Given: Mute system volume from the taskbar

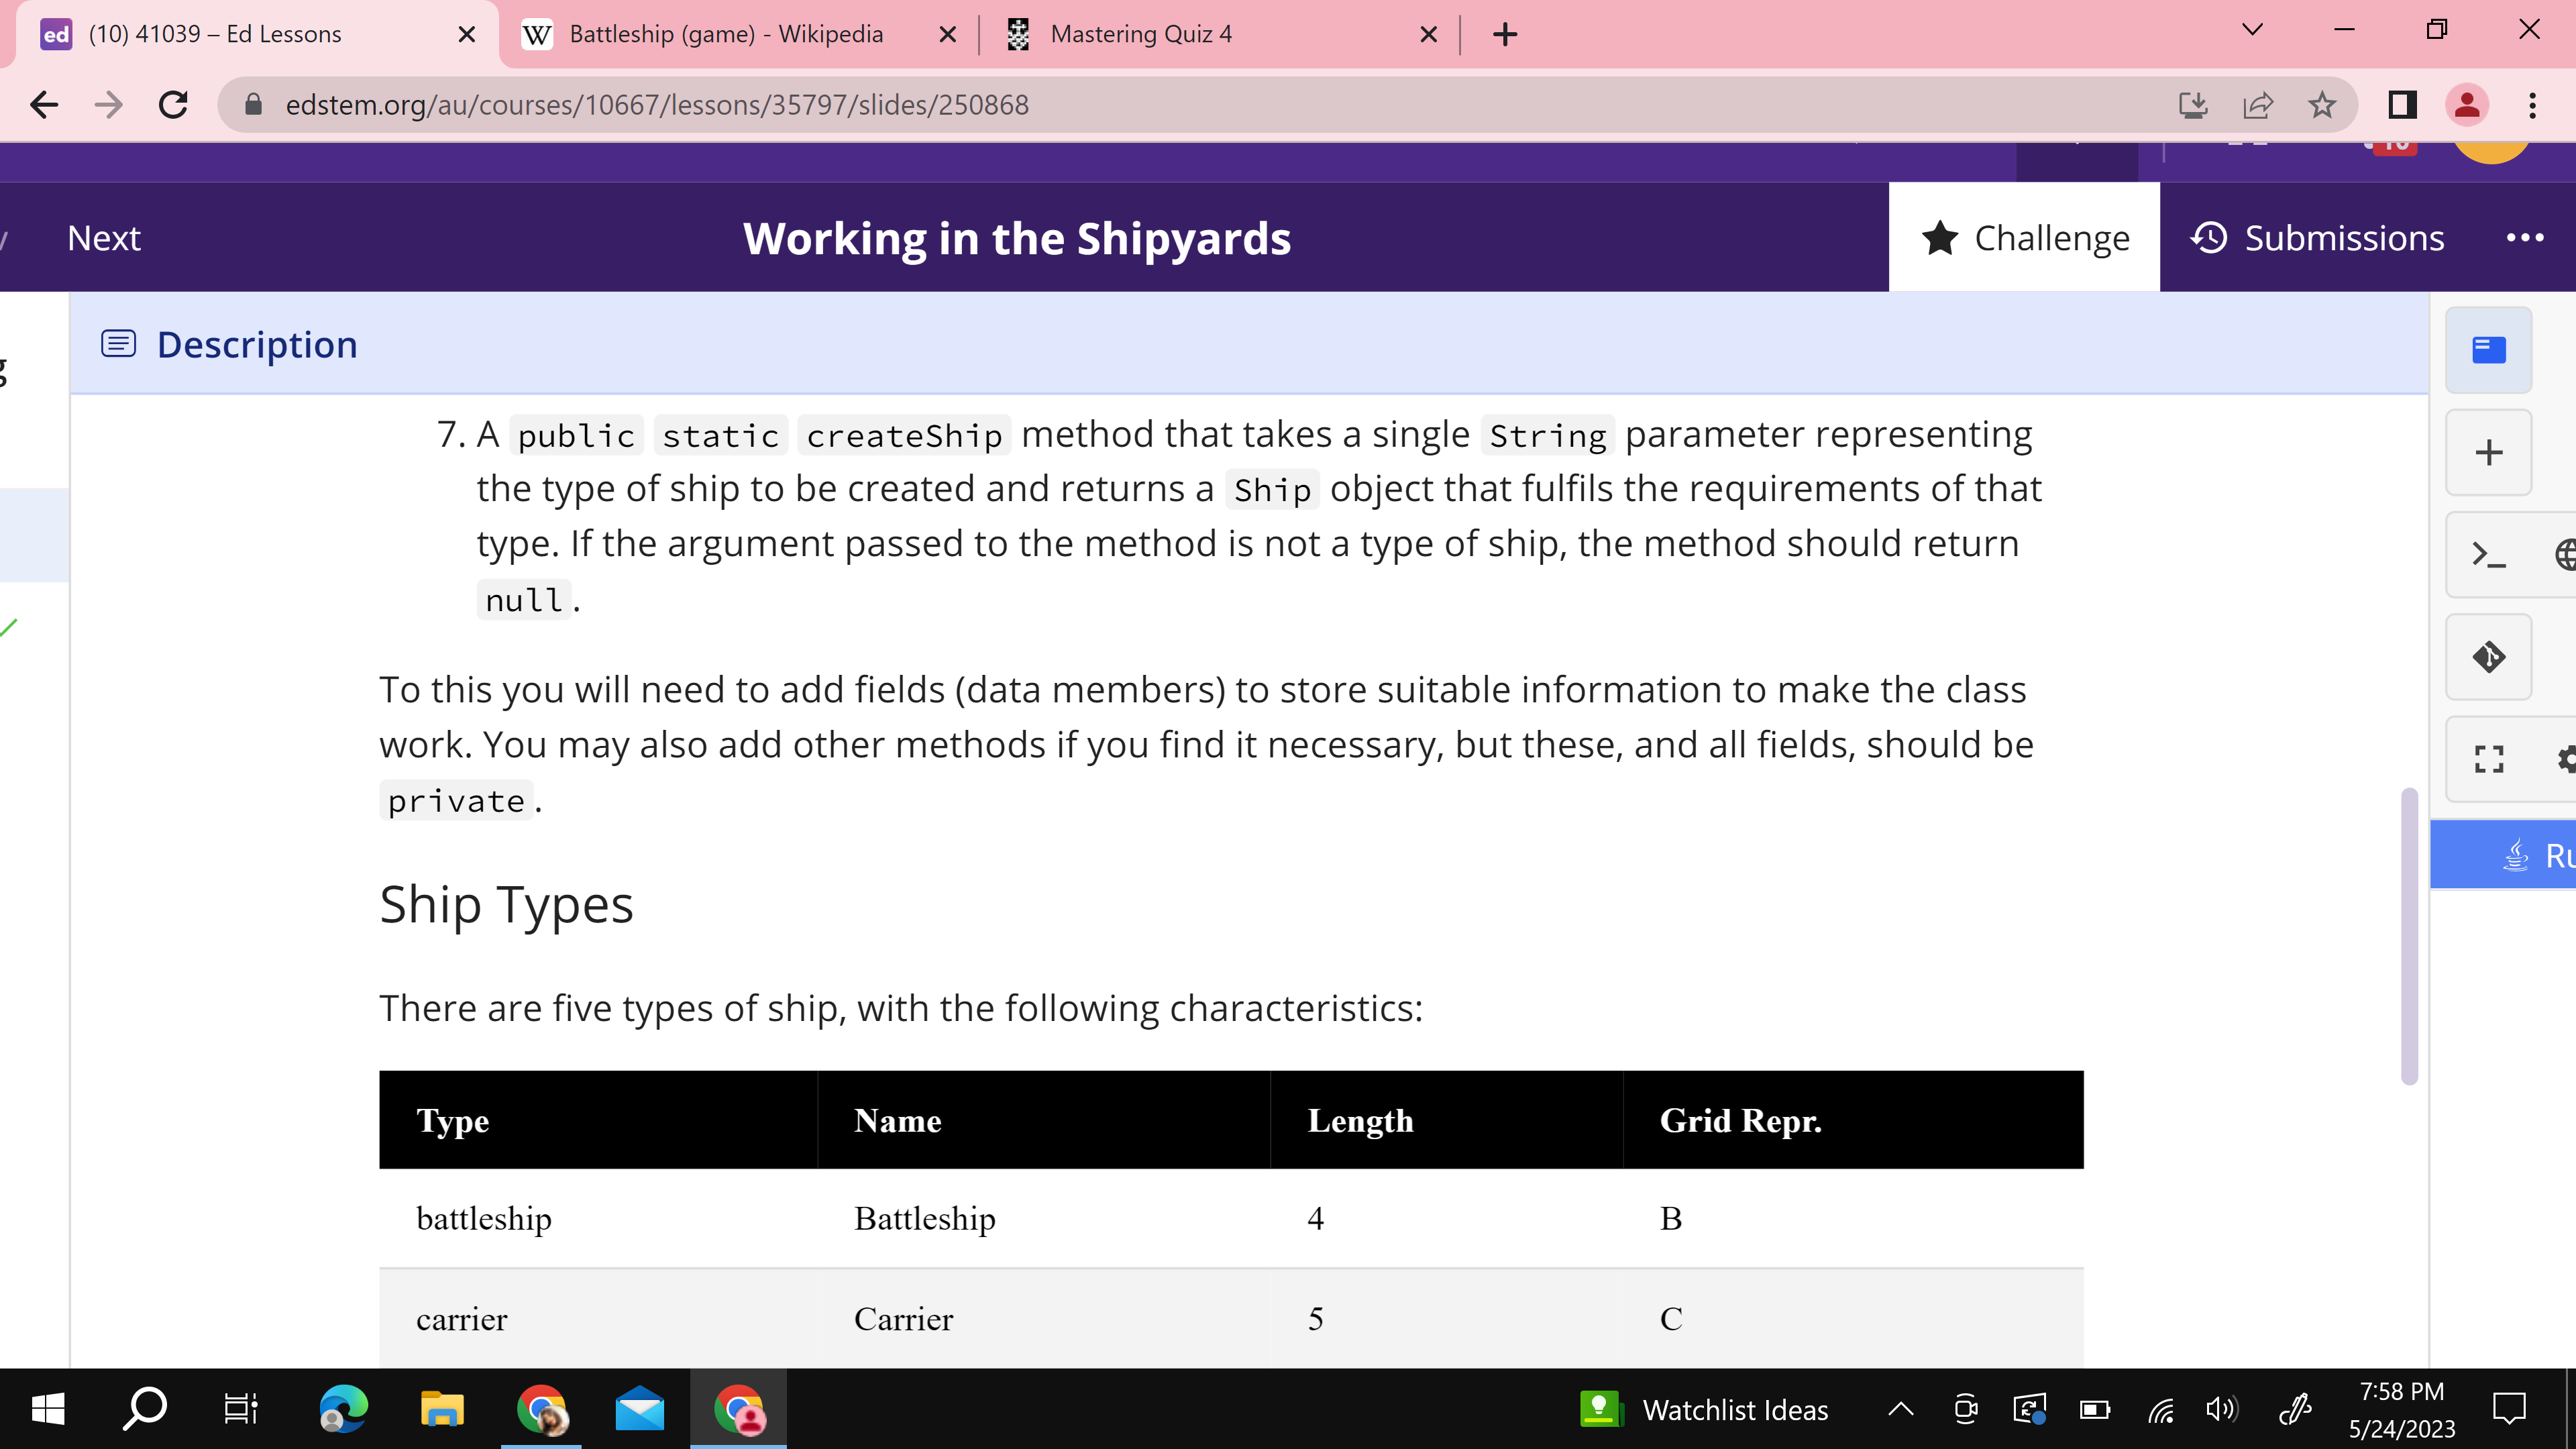Looking at the screenshot, I should pyautogui.click(x=2222, y=1409).
